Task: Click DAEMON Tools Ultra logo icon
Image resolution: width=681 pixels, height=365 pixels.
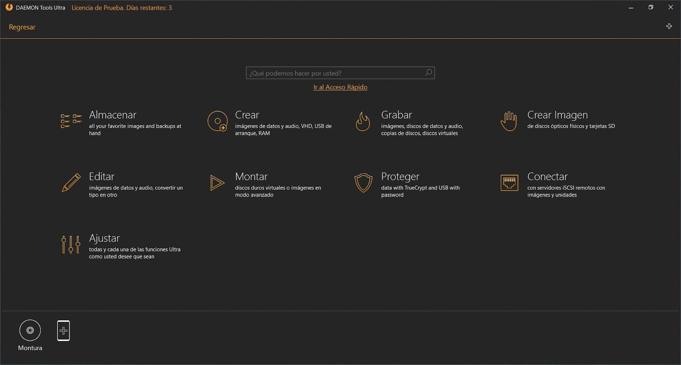Action: (9, 7)
